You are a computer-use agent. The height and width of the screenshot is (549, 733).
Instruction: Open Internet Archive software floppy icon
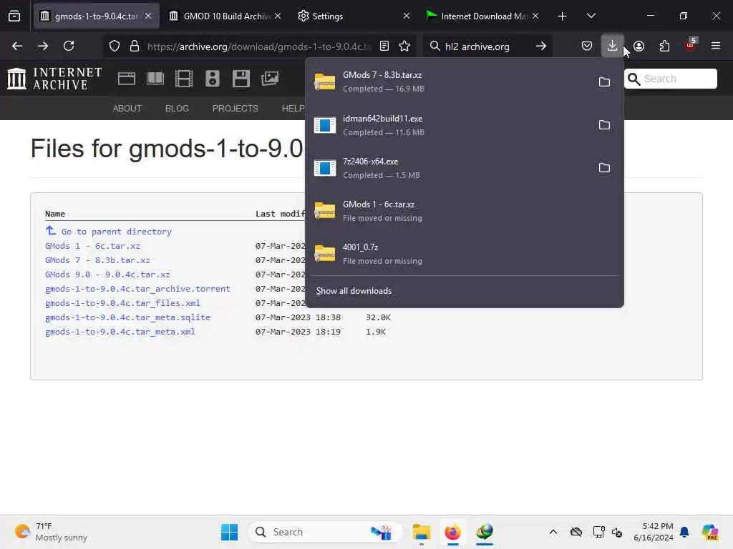pos(241,79)
